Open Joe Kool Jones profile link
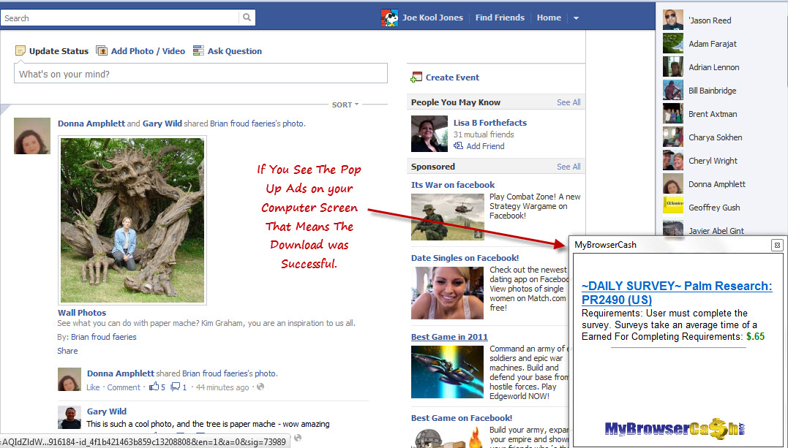The image size is (788, 448). tap(432, 18)
